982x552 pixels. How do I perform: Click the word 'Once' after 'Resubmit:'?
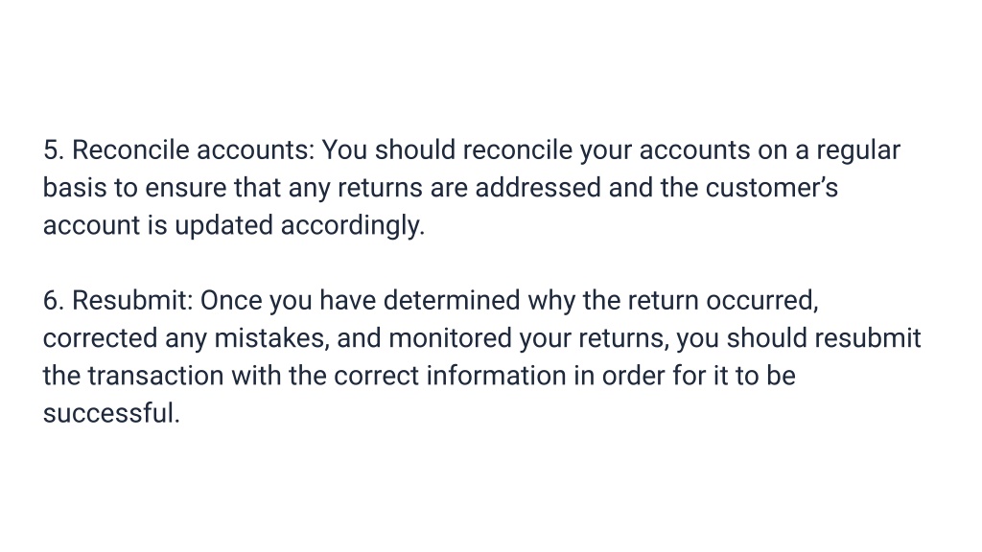click(231, 300)
